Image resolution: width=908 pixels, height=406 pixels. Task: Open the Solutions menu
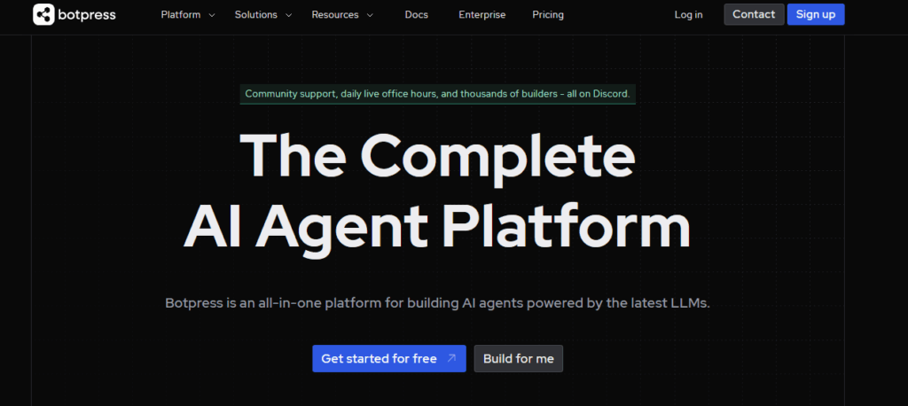[x=255, y=15]
